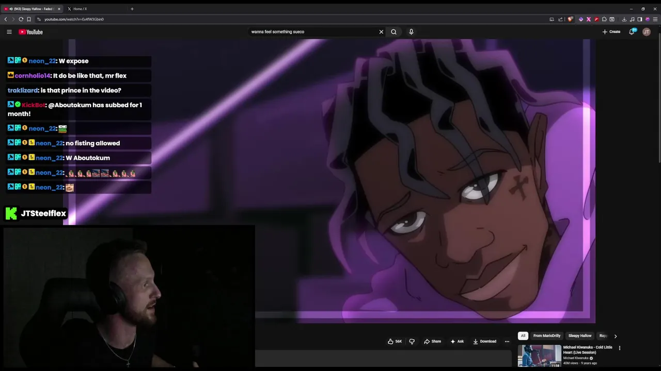Toggle the browser sidebar panel
The width and height of the screenshot is (661, 371).
(x=640, y=19)
